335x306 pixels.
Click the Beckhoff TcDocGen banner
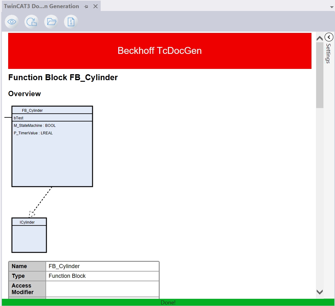click(x=160, y=51)
